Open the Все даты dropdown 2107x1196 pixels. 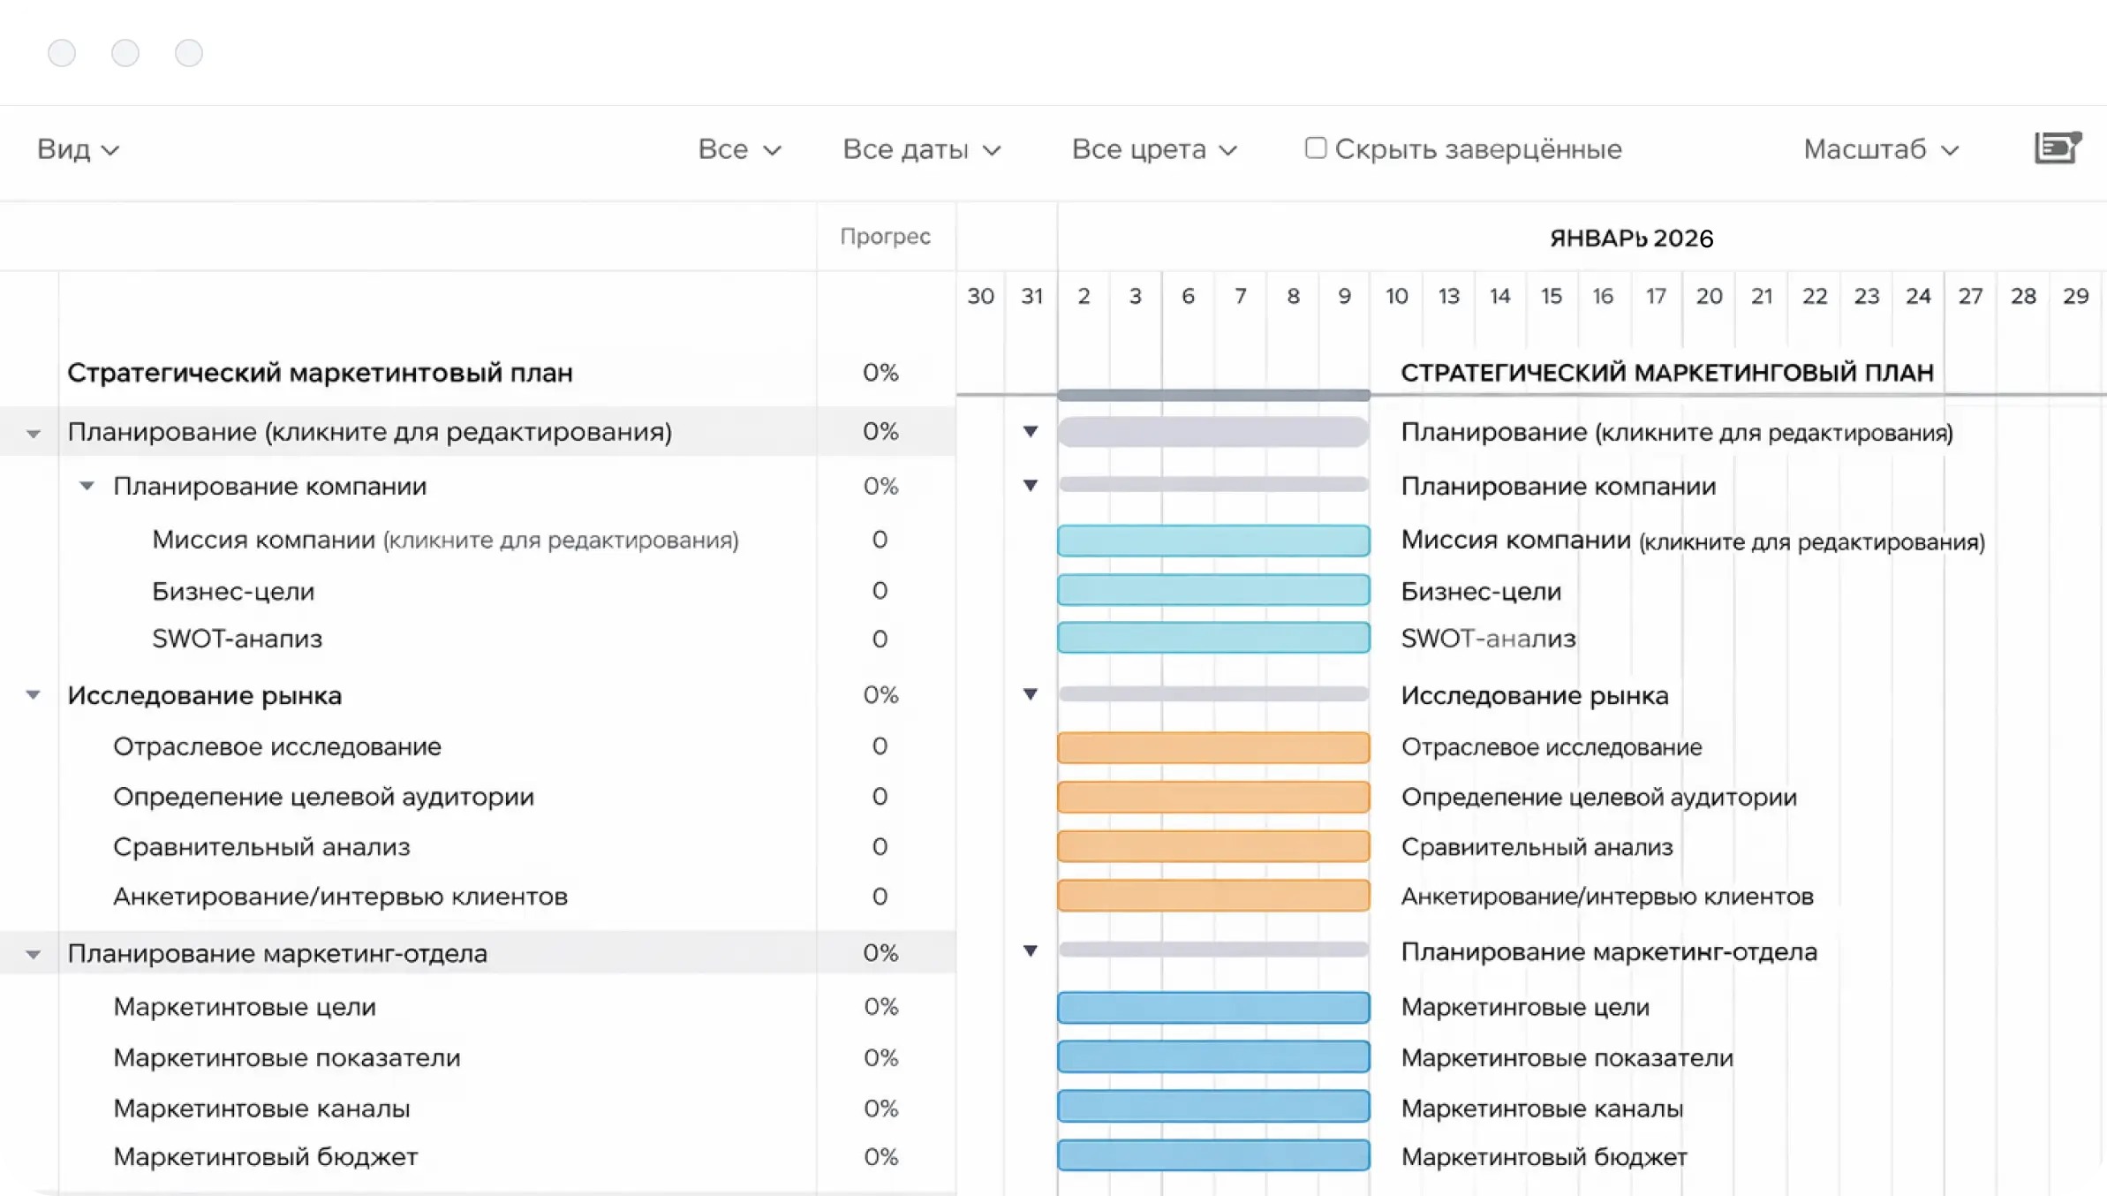click(921, 149)
